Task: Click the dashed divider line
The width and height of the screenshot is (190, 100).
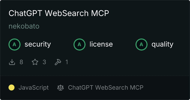Action: [95, 76]
